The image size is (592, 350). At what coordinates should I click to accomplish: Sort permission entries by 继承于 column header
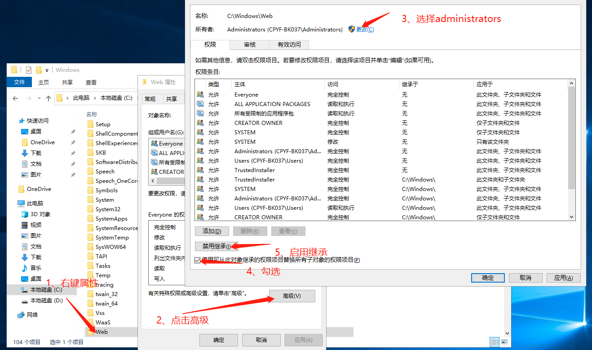[x=436, y=84]
